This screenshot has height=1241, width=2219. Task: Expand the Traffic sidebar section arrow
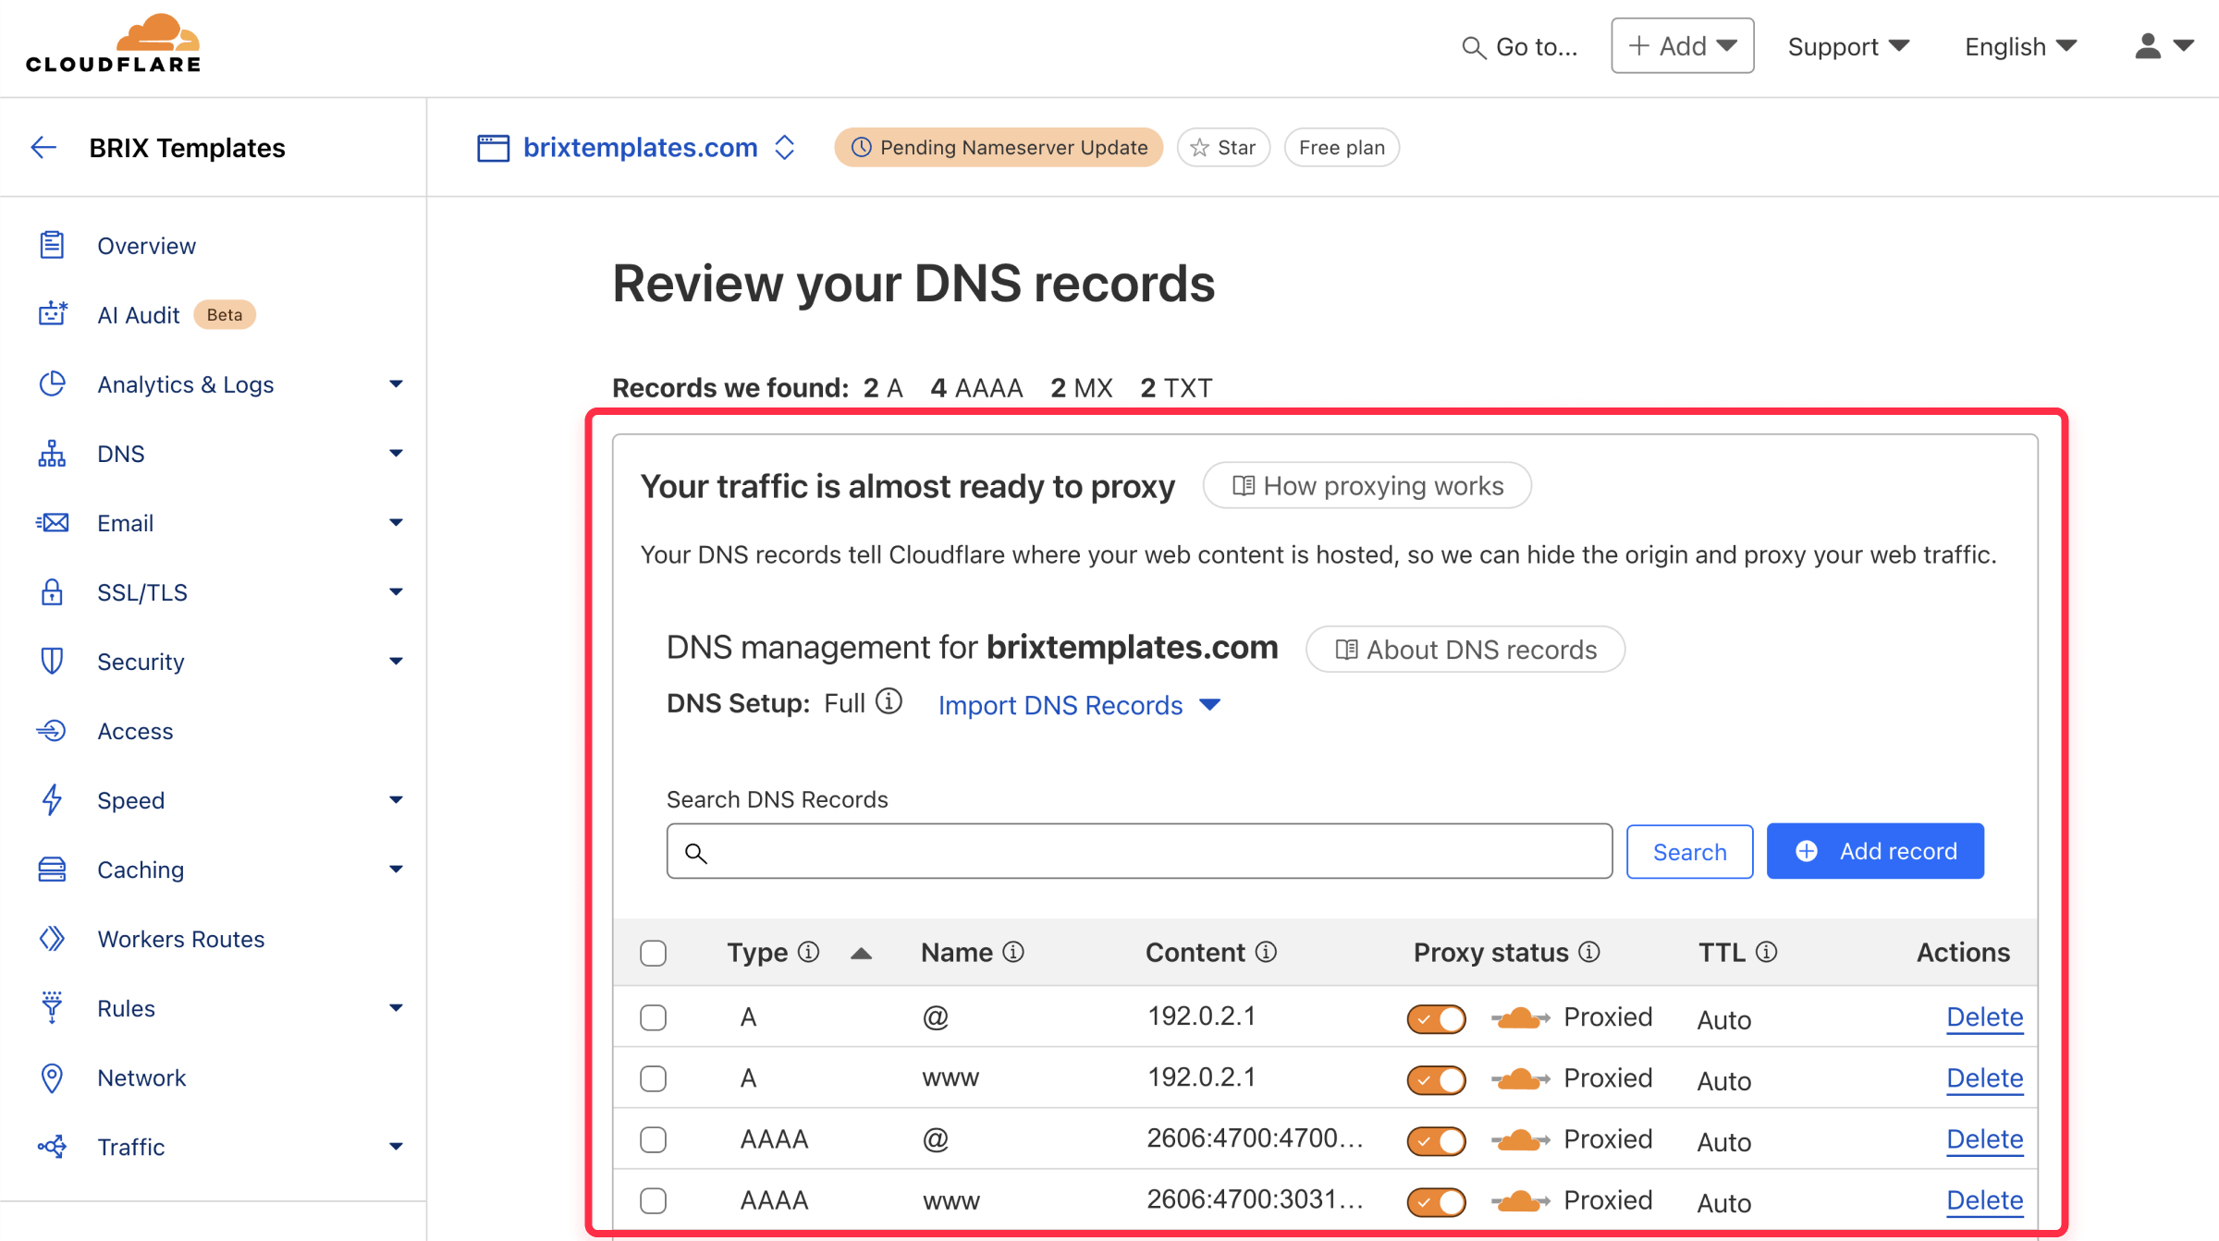[396, 1146]
